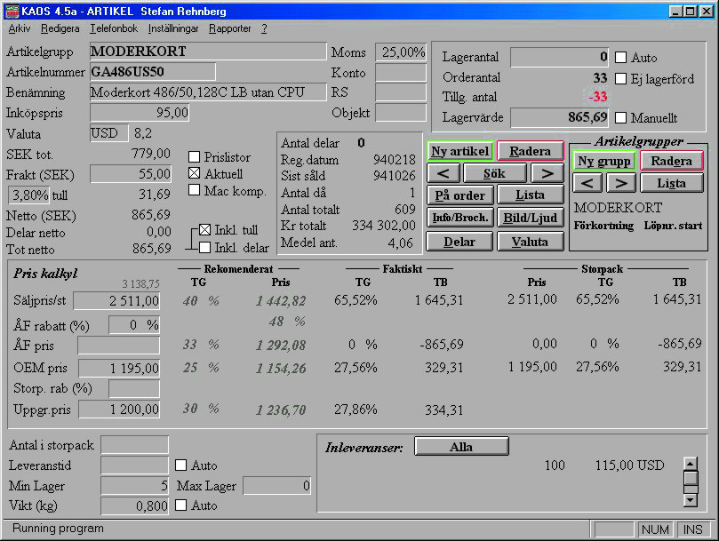Toggle the Ej lagerförd checkbox

(621, 78)
